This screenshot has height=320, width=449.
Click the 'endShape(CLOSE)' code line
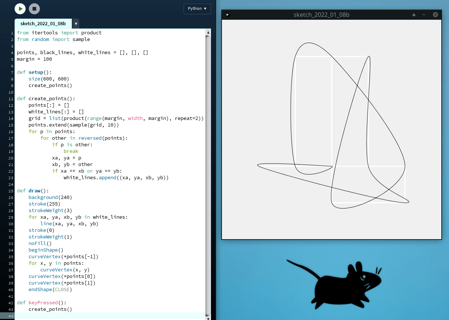click(x=50, y=290)
